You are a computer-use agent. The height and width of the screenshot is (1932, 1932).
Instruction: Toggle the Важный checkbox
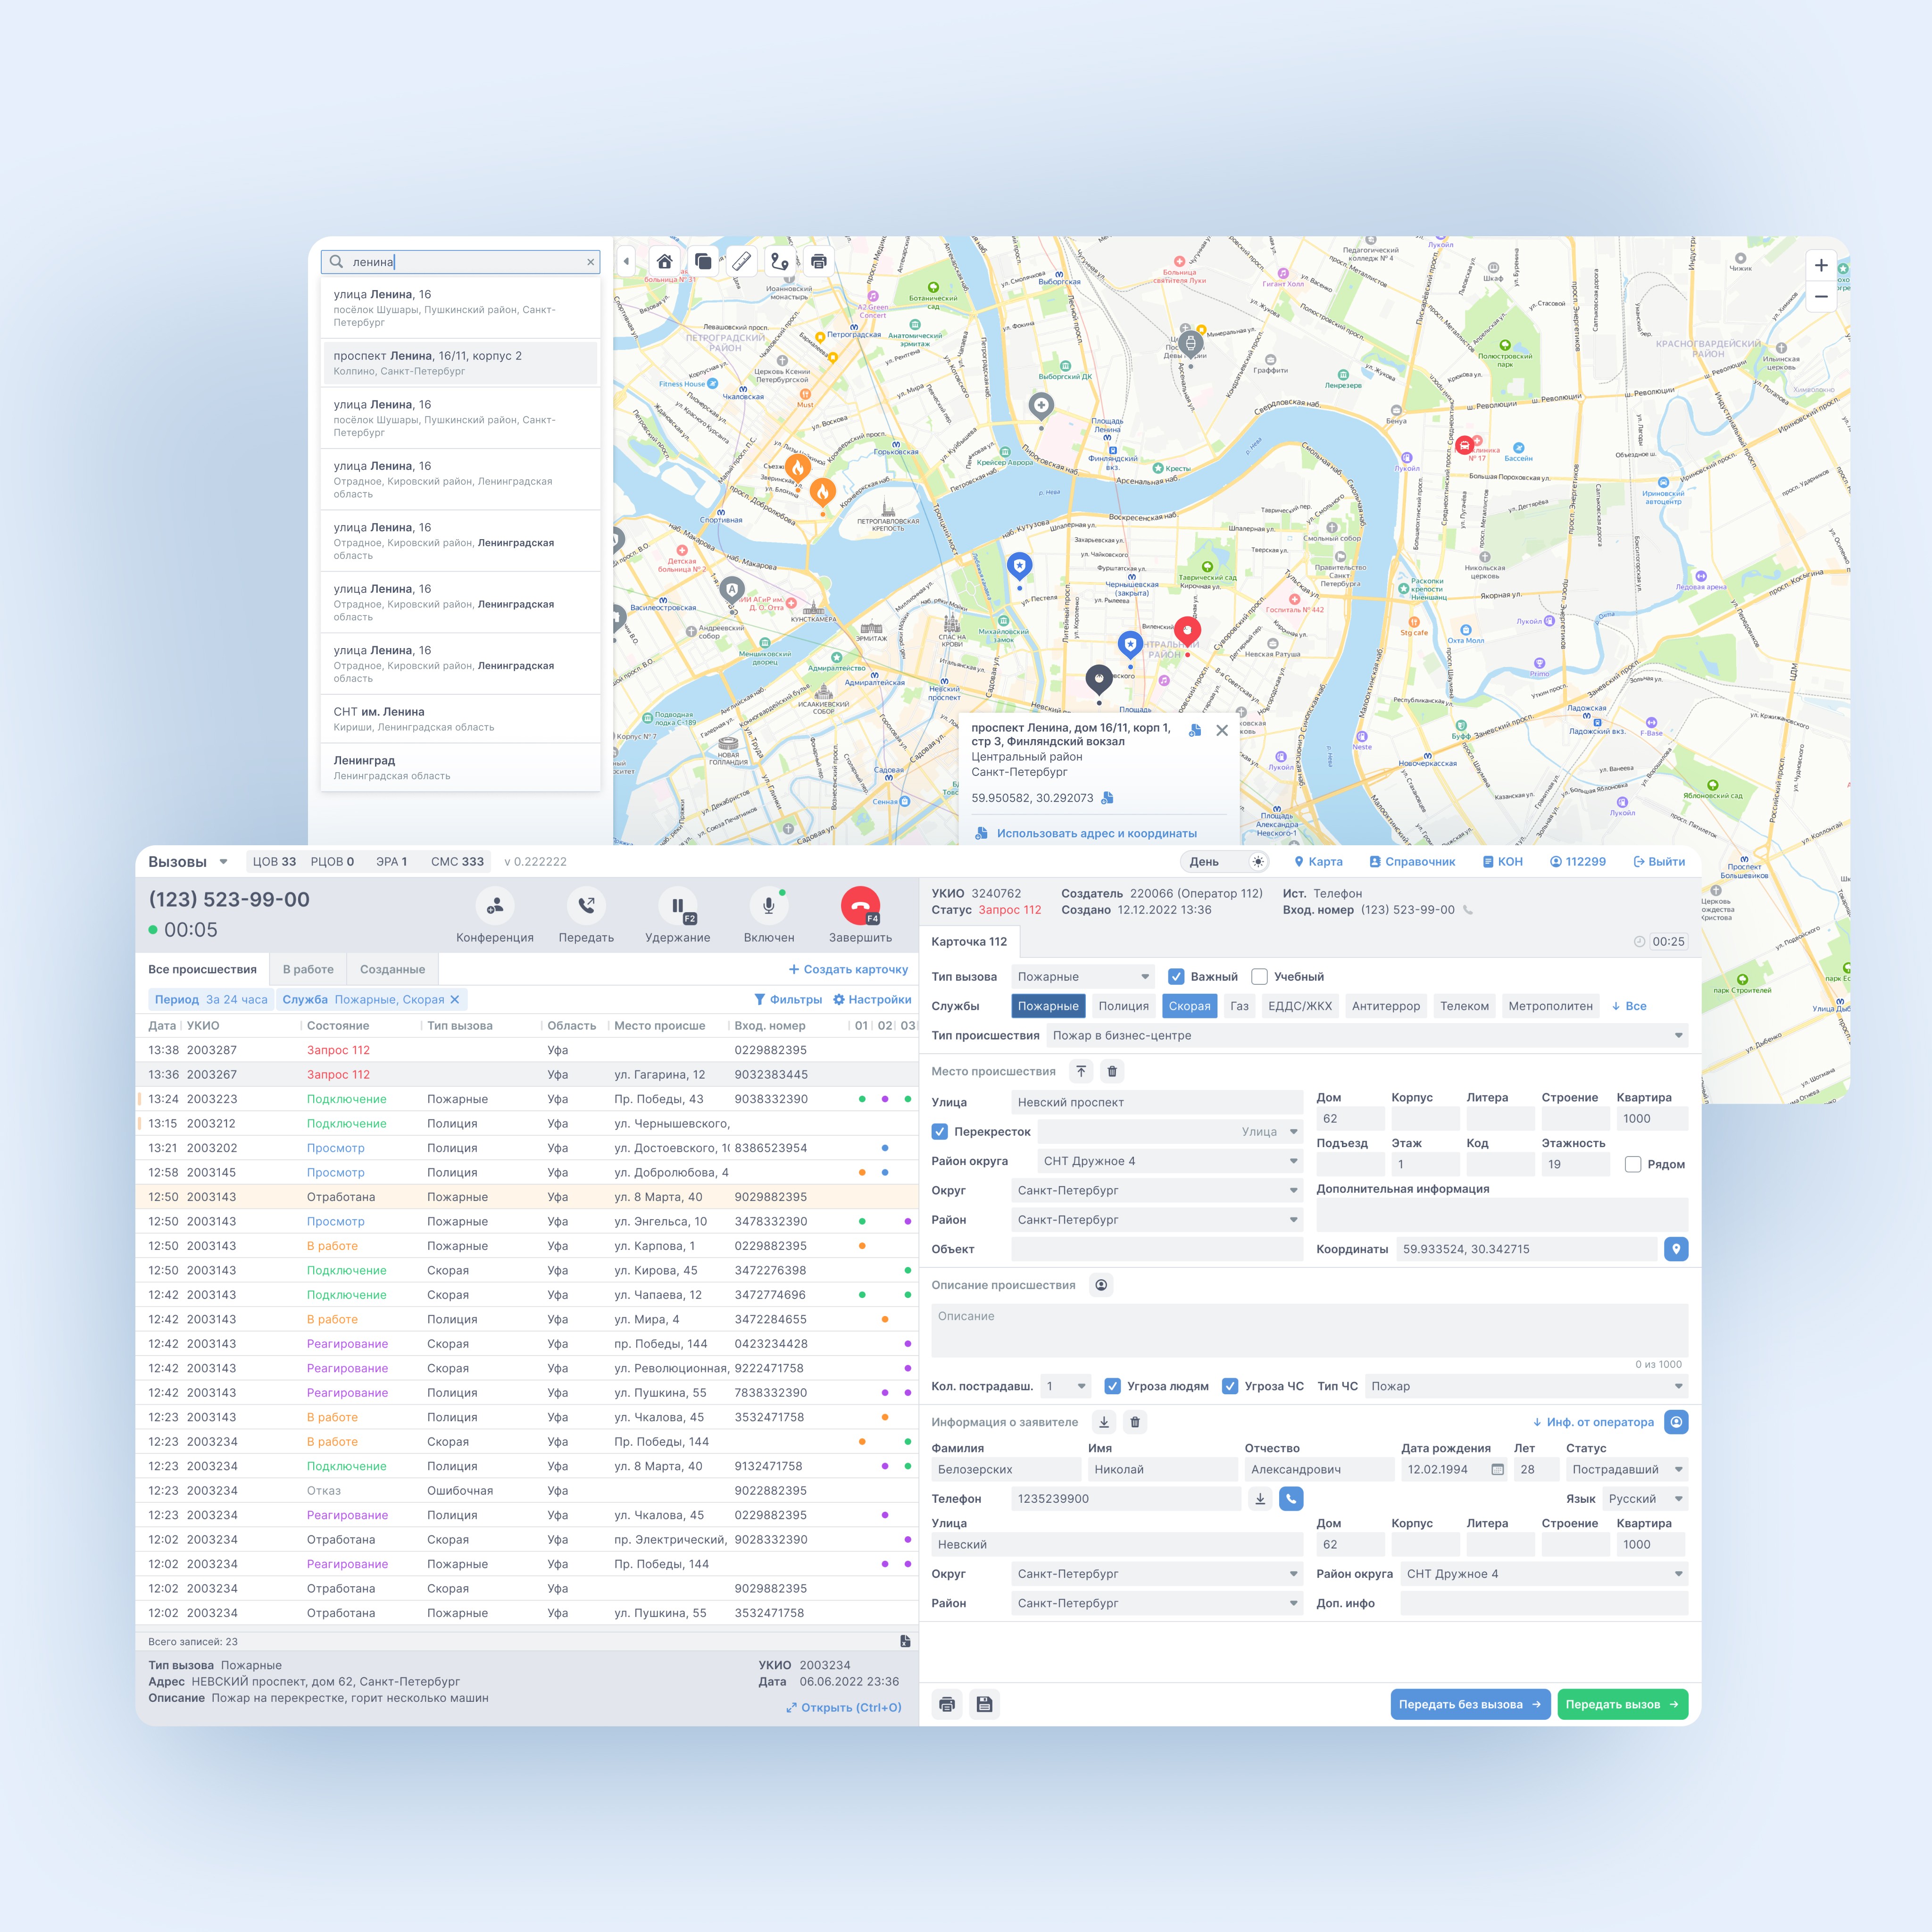point(1176,977)
